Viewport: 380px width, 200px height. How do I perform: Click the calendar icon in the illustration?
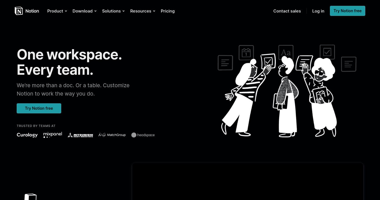246,52
